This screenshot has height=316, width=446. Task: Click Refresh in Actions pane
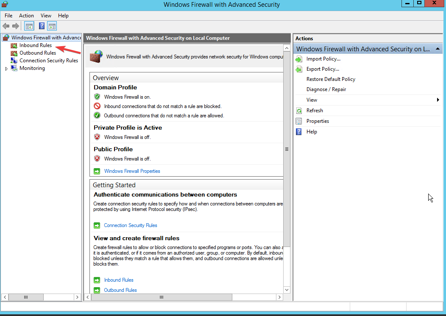[315, 111]
